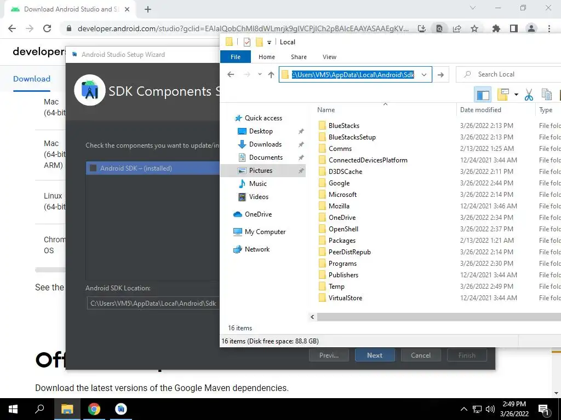Select the Packages folder

[x=342, y=241]
